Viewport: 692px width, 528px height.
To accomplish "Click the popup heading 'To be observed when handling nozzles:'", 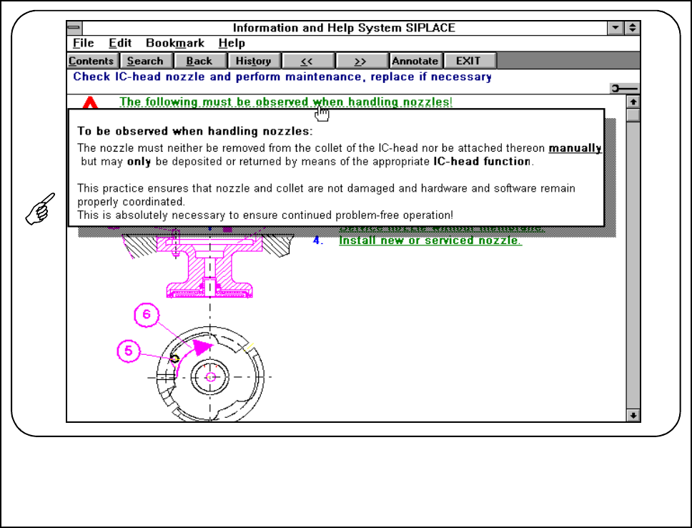I will pyautogui.click(x=195, y=131).
